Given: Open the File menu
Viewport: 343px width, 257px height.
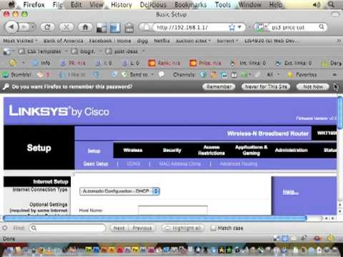Looking at the screenshot, I should click(x=58, y=4).
